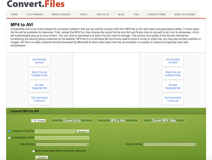212x160 pixels.
Task: Select Choose a local file radio button
Action: click(9, 131)
